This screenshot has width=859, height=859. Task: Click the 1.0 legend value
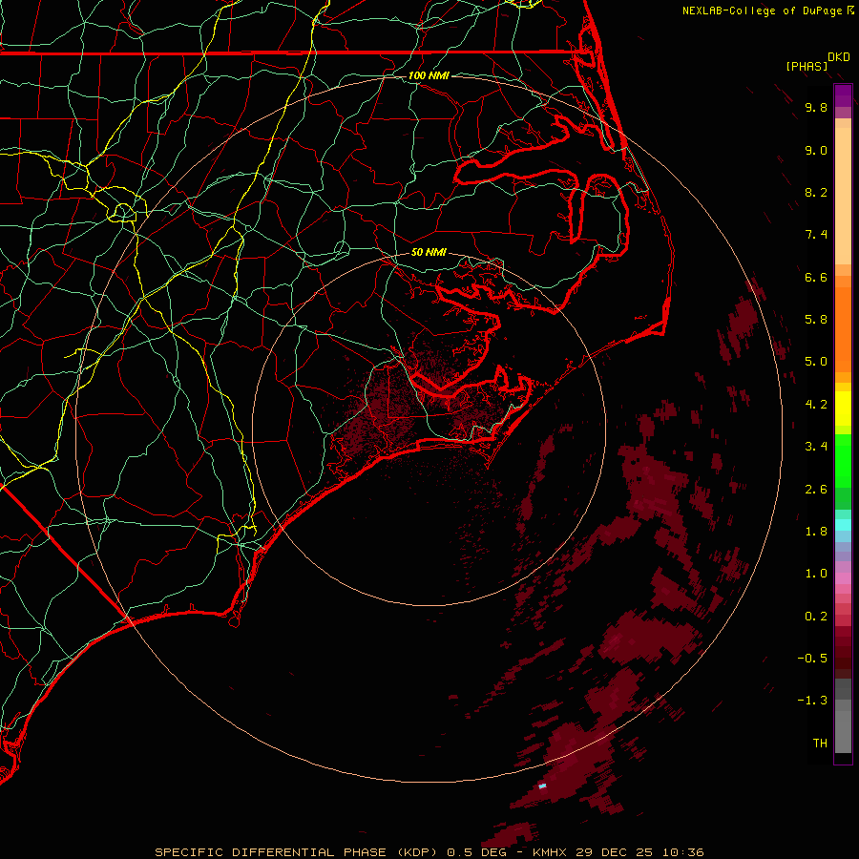point(816,574)
